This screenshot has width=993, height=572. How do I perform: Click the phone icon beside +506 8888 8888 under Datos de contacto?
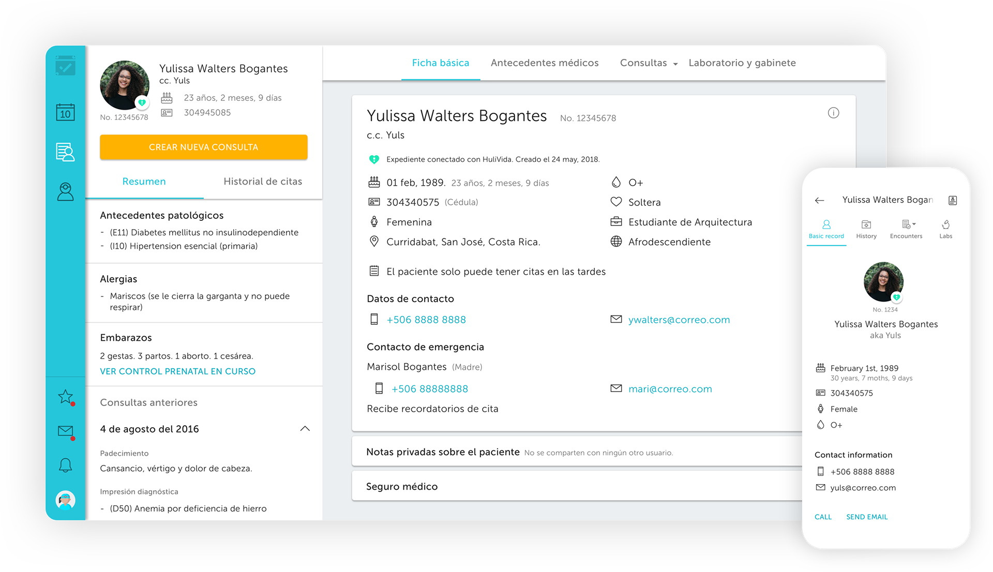pyautogui.click(x=374, y=320)
